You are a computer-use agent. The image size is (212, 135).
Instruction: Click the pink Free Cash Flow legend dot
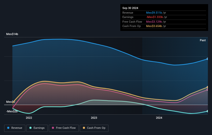pyautogui.click(x=53, y=128)
